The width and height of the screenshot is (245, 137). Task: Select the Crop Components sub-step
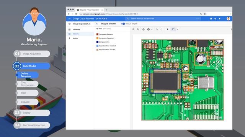pyautogui.click(x=27, y=84)
